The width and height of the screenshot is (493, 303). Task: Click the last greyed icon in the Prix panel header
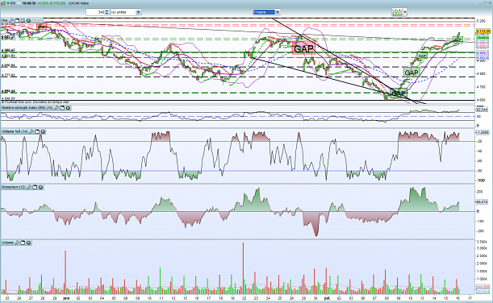point(40,20)
